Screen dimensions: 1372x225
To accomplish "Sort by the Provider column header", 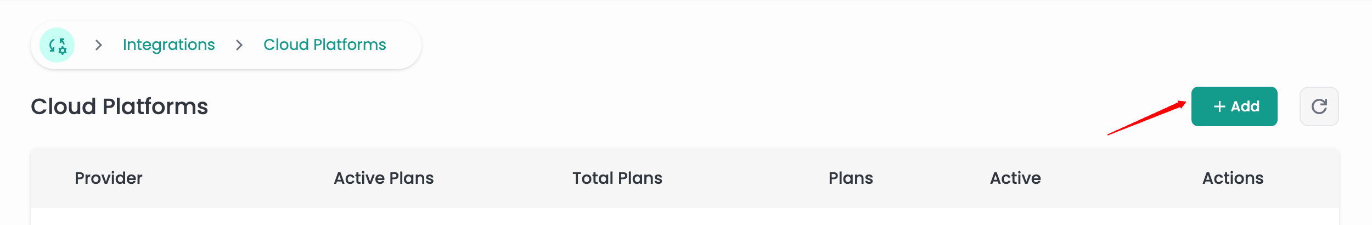I will [108, 178].
